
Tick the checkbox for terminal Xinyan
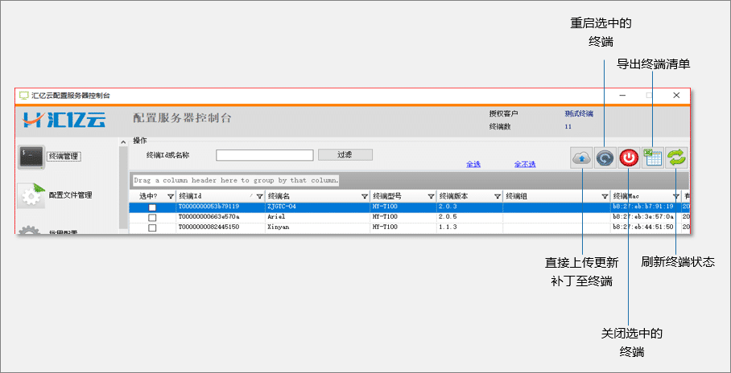[152, 227]
